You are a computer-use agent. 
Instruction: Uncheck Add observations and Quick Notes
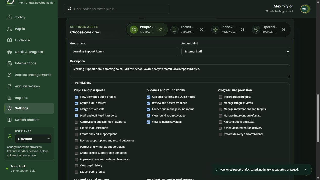point(148,97)
